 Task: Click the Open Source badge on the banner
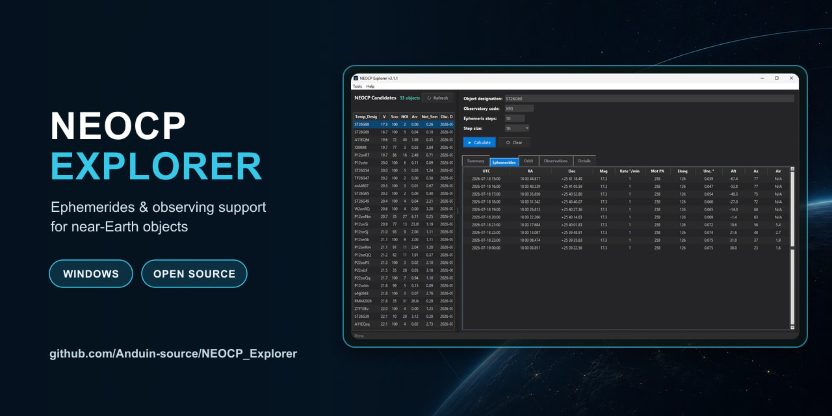pyautogui.click(x=194, y=274)
